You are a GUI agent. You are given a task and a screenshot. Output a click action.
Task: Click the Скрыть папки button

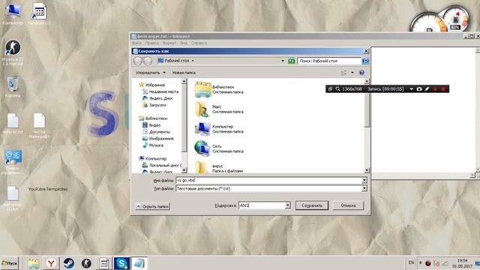click(x=152, y=206)
